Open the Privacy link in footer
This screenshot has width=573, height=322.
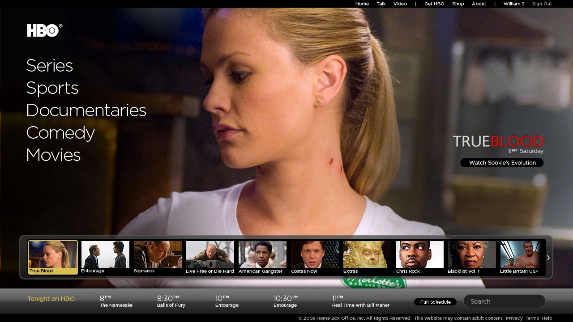click(514, 318)
